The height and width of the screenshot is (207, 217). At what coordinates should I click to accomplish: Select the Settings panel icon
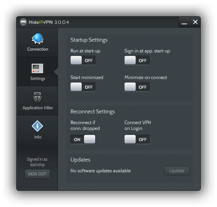tap(37, 68)
